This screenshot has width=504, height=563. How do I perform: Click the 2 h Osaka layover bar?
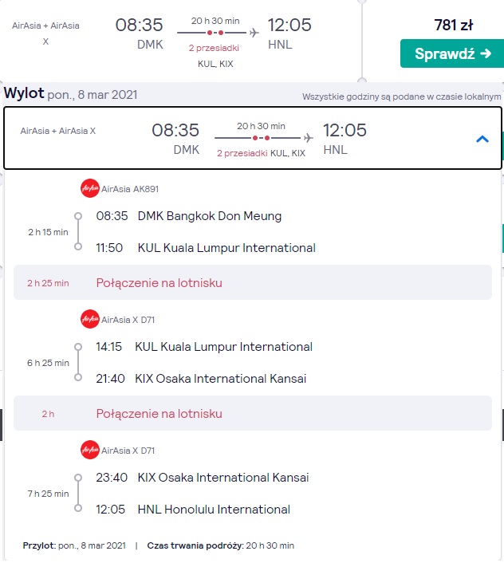[x=253, y=413]
